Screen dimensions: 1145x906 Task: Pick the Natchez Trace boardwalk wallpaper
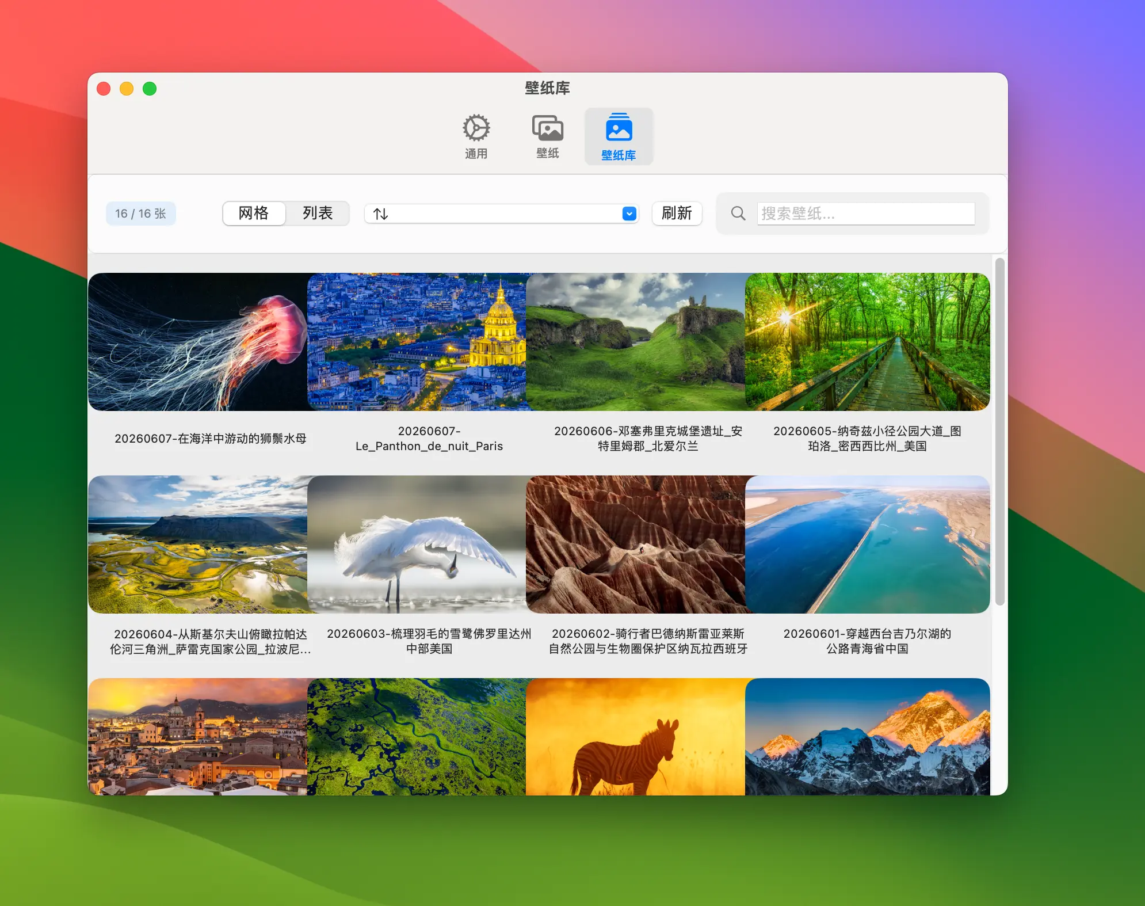click(x=867, y=342)
